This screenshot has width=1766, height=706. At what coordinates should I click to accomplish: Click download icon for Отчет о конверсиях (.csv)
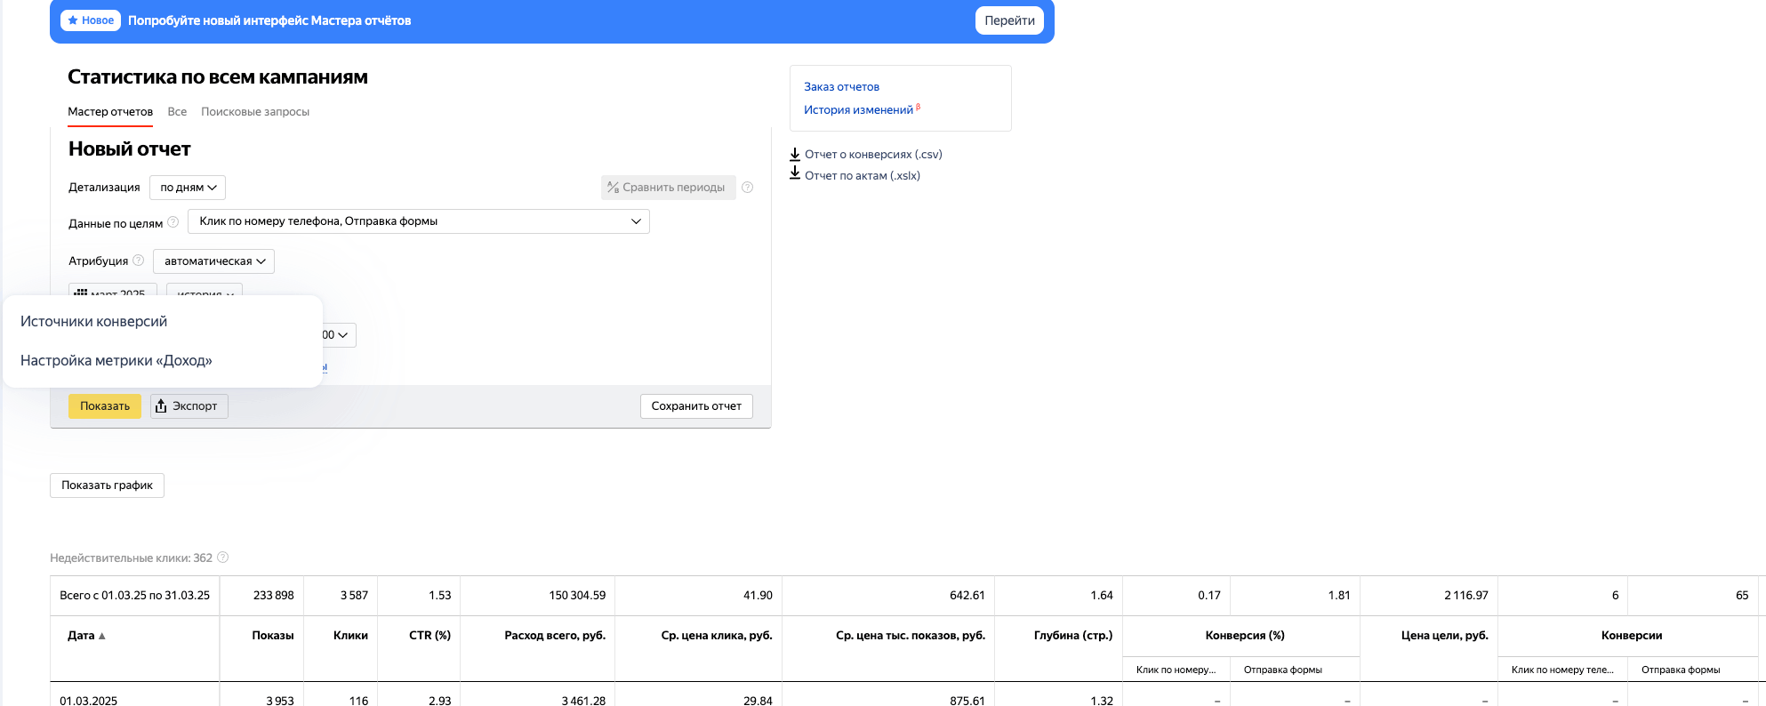(x=795, y=154)
